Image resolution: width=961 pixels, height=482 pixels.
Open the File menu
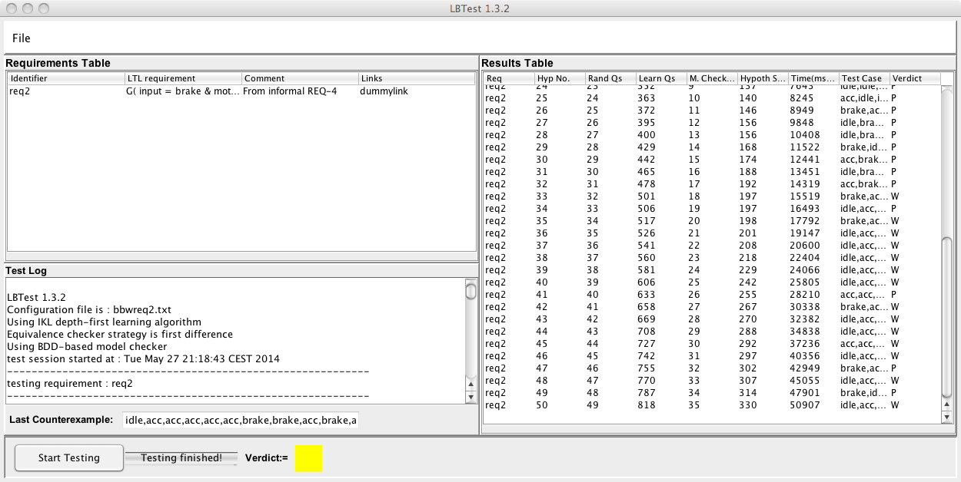[x=22, y=38]
